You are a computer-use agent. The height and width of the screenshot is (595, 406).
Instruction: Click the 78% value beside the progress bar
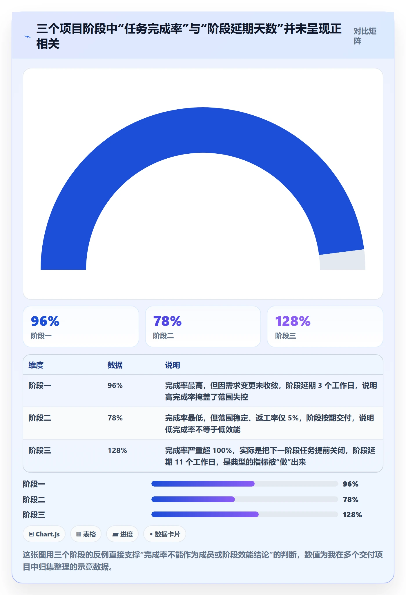pyautogui.click(x=351, y=500)
